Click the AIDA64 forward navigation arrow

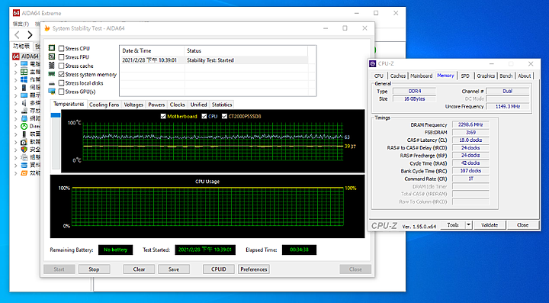click(30, 34)
